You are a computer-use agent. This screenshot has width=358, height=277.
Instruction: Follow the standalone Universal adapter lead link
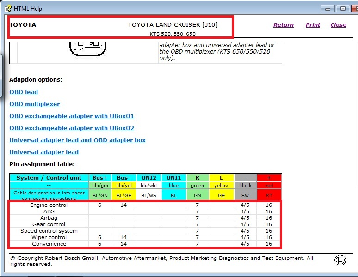pos(44,152)
